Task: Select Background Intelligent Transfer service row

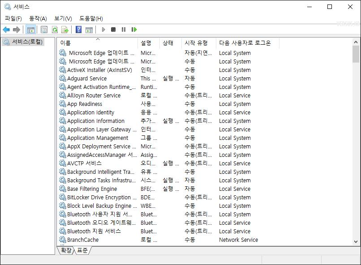Action: click(x=168, y=172)
